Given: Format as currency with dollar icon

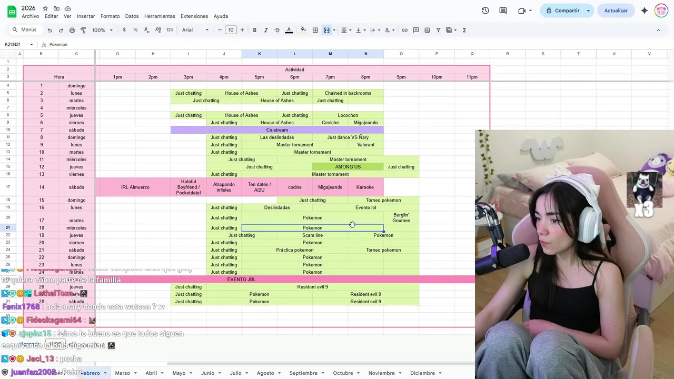Looking at the screenshot, I should (x=124, y=30).
